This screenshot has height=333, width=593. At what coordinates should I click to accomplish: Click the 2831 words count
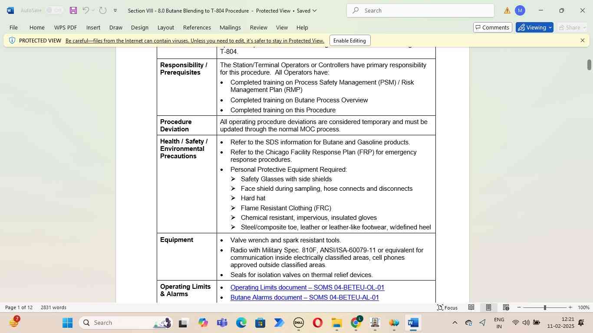53,307
